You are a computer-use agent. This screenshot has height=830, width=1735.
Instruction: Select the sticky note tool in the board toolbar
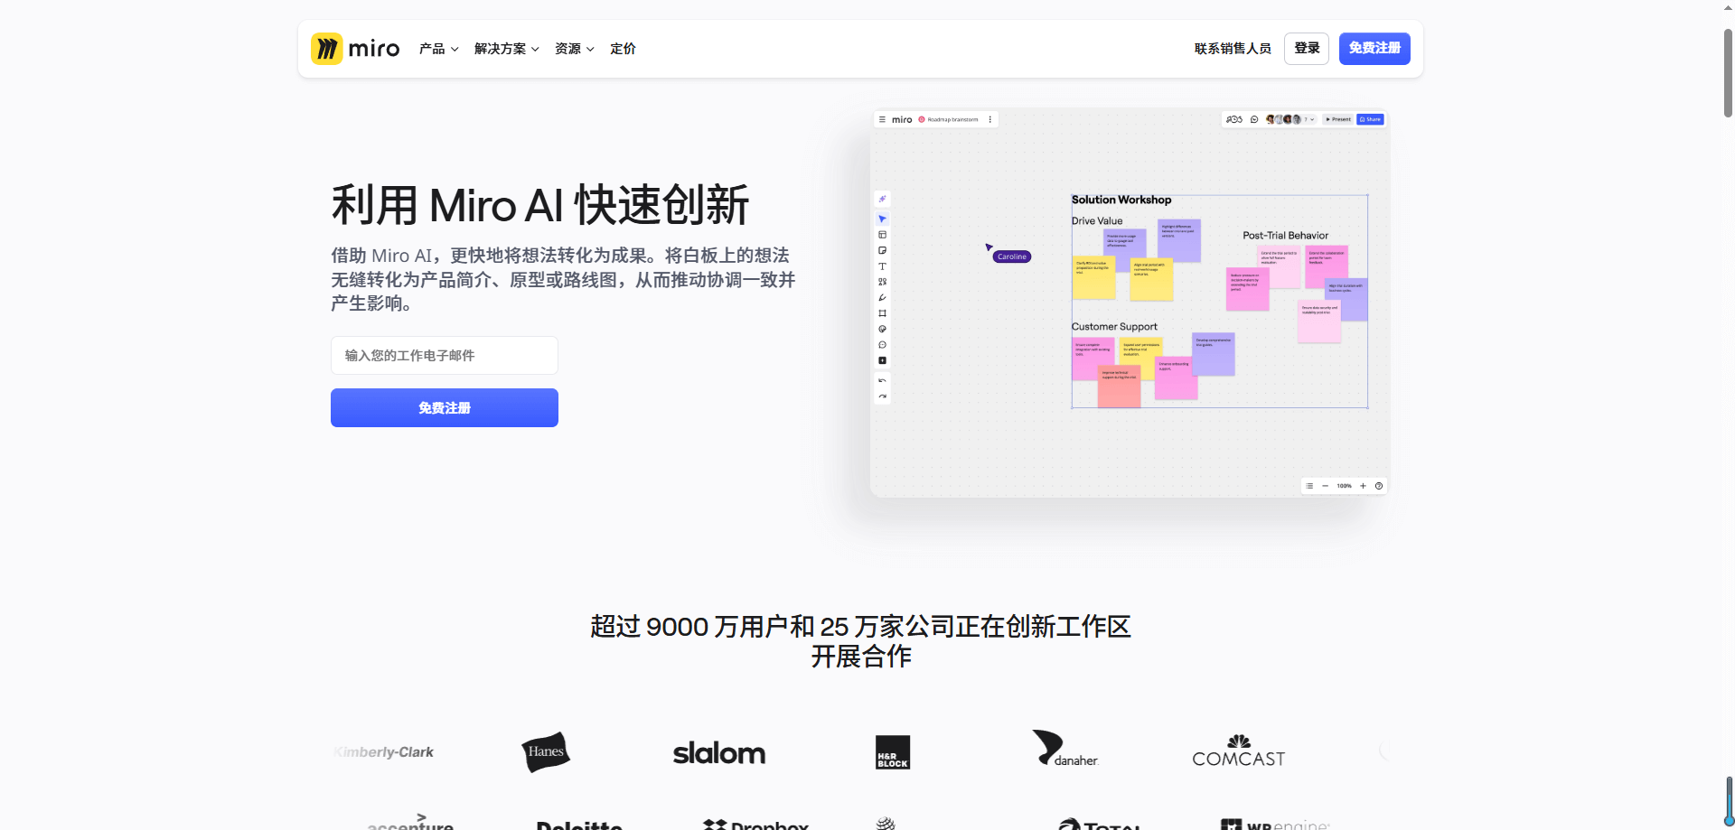(882, 250)
